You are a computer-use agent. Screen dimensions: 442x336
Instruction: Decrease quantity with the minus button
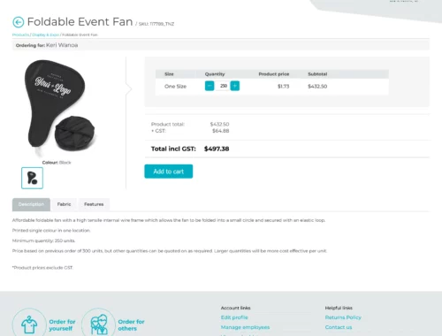210,86
